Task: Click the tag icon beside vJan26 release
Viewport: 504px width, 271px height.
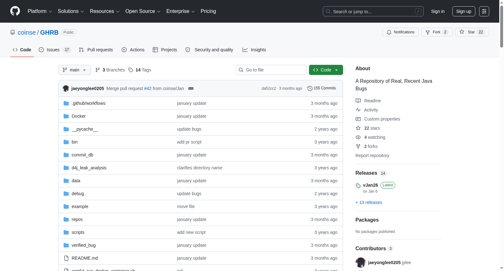Action: [358, 186]
